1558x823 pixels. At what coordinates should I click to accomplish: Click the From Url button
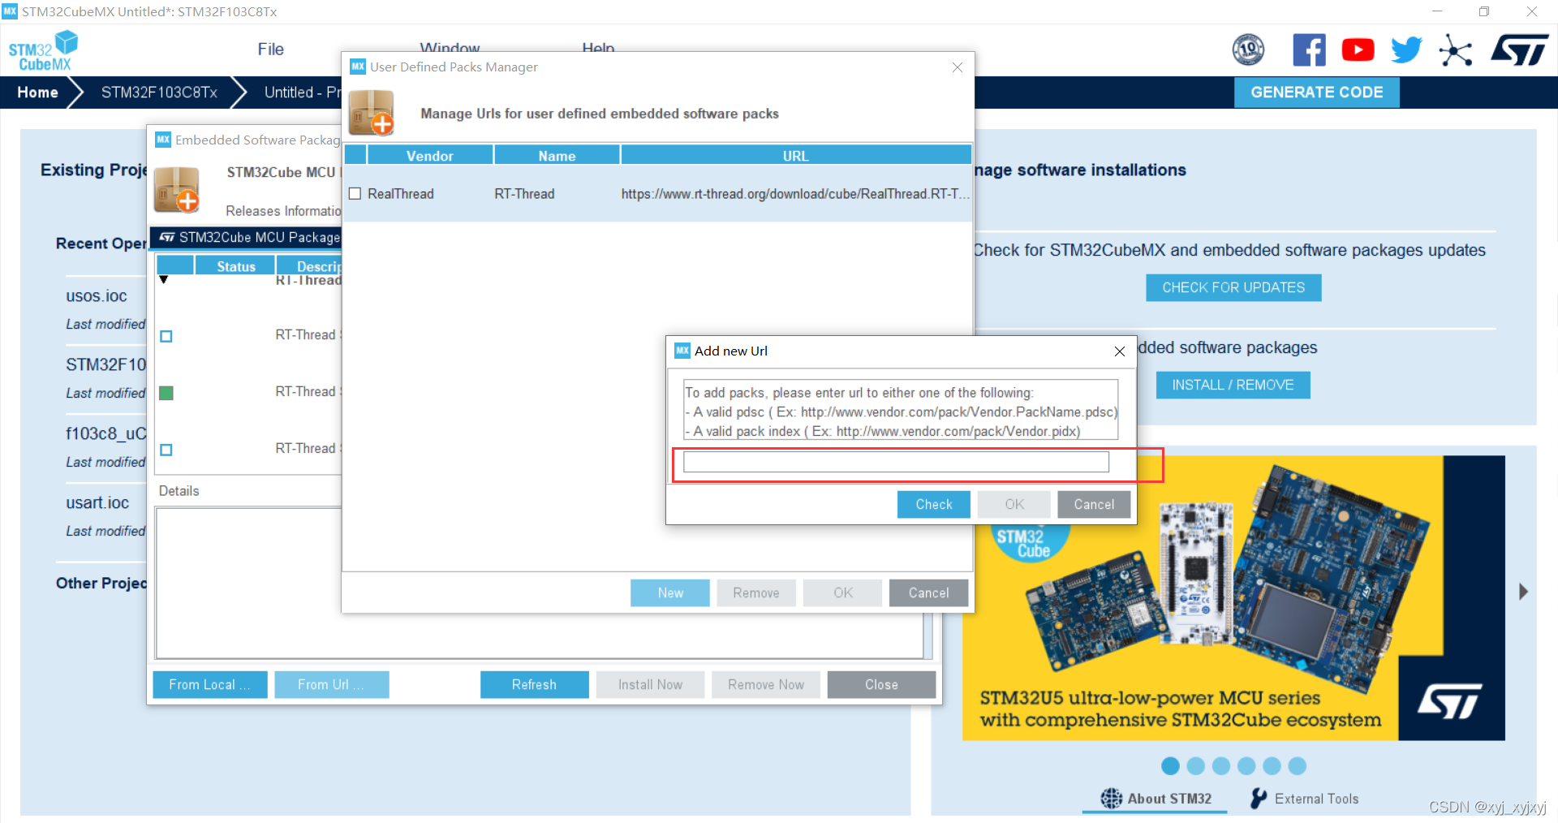331,684
